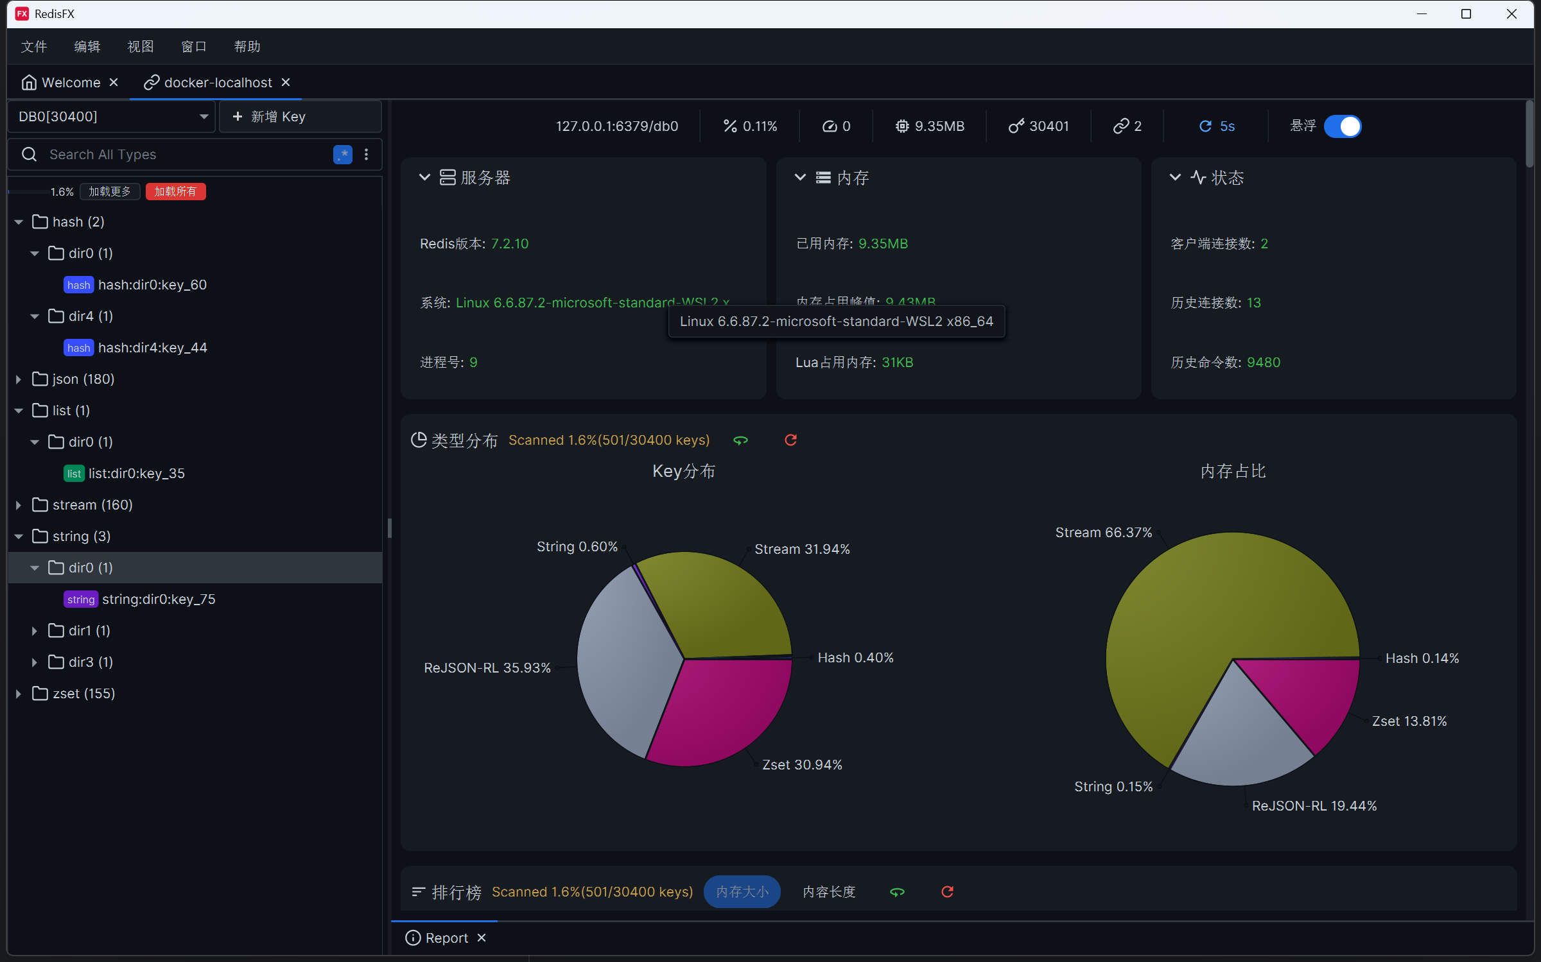
Task: Click the search magnifier icon in sidebar
Action: [x=29, y=154]
